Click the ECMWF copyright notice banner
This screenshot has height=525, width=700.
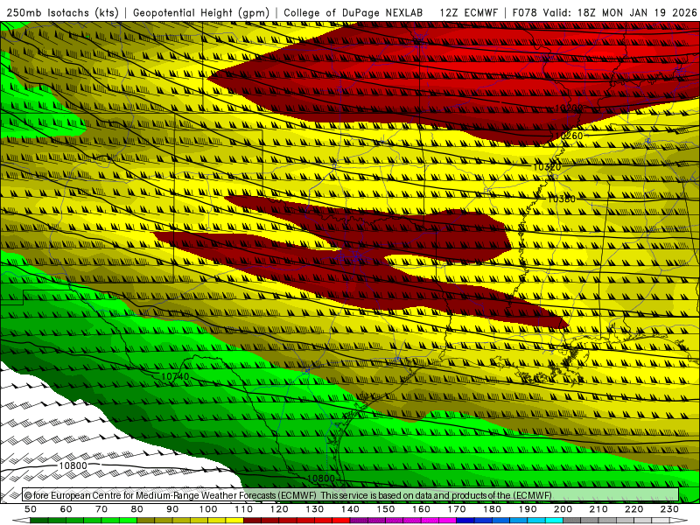351,495
